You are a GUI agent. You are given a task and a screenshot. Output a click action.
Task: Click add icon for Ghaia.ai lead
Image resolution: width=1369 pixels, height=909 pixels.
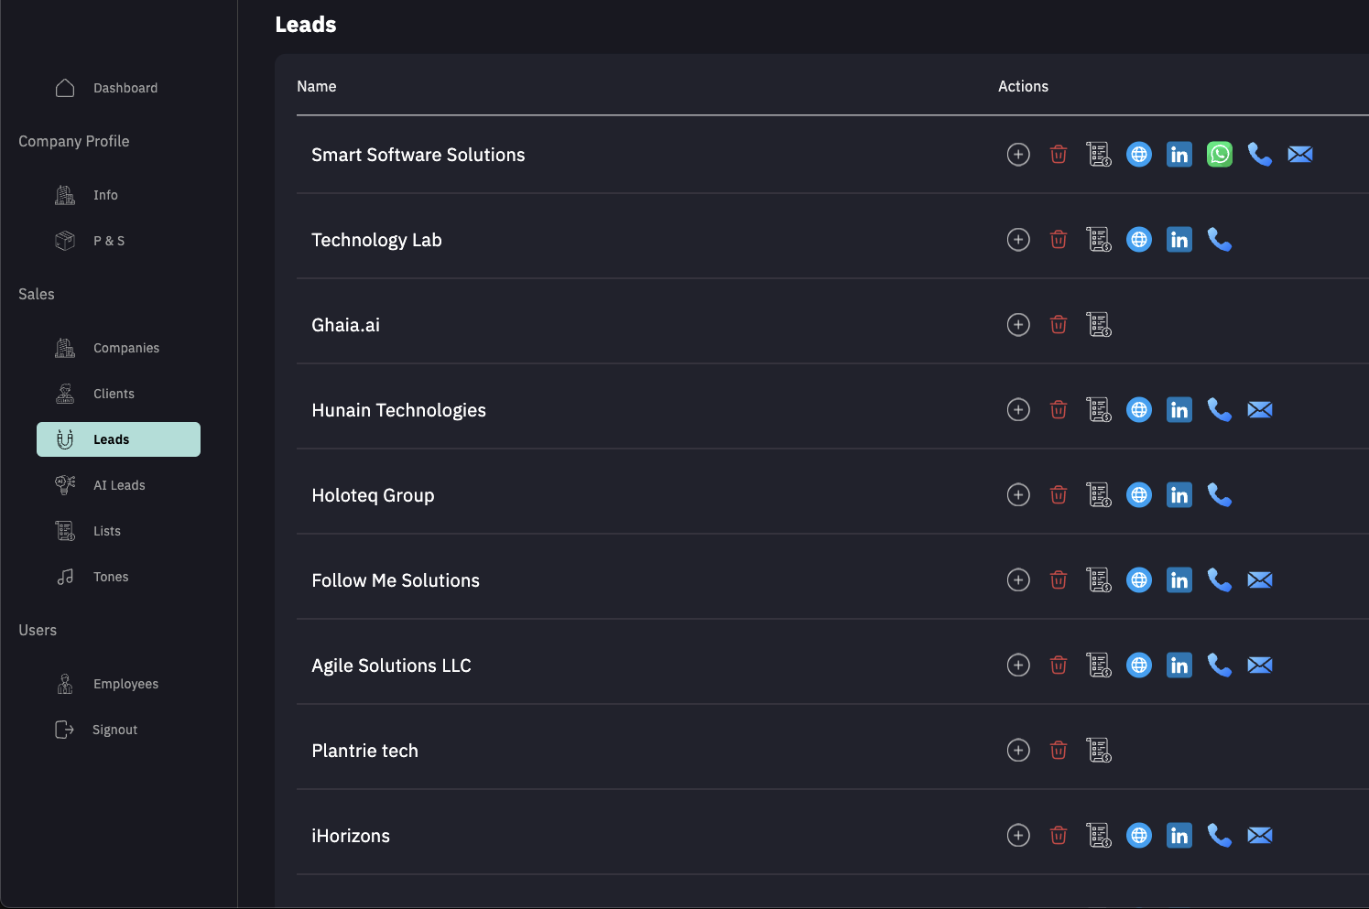pos(1018,325)
